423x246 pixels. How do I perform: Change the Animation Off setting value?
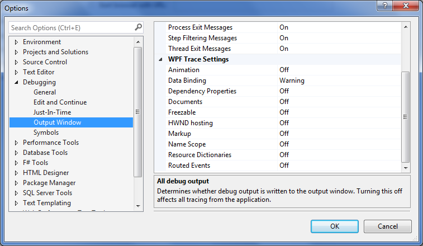(284, 70)
